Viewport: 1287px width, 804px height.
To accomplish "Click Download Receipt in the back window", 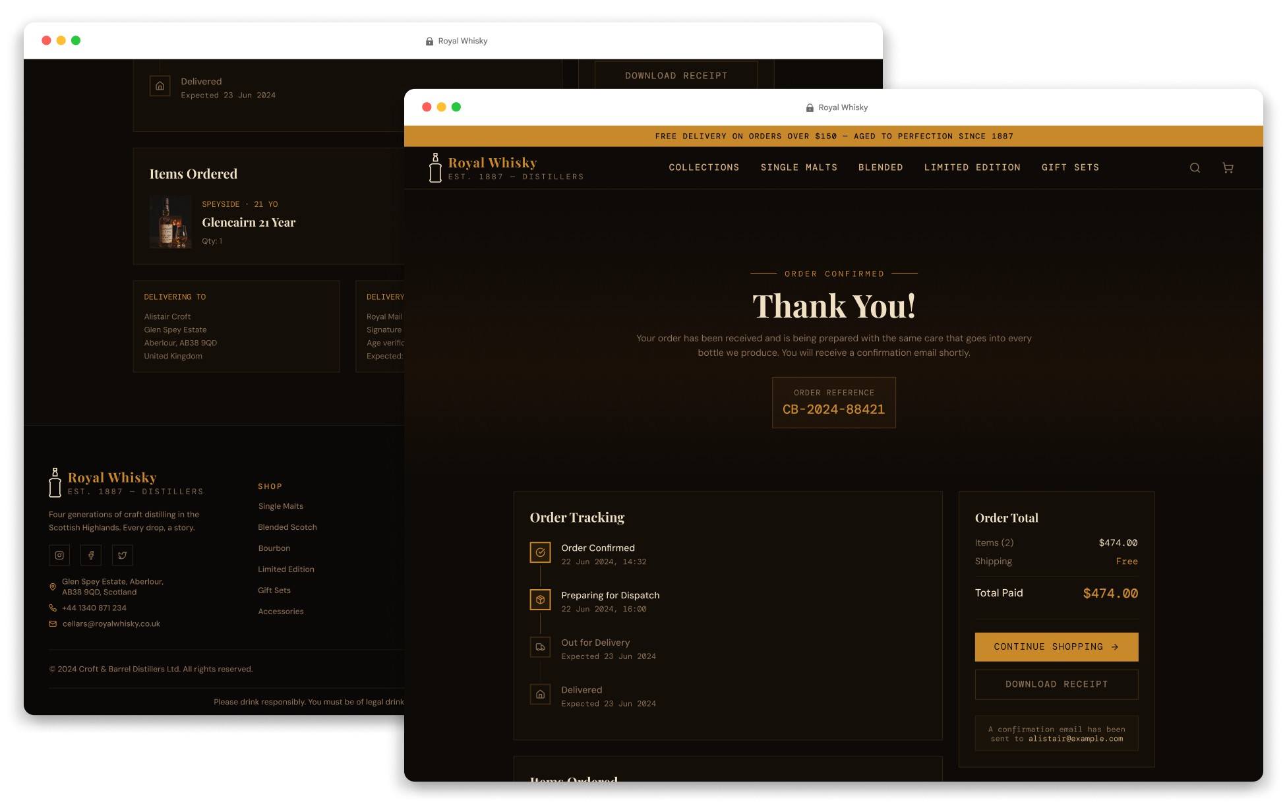I will [676, 76].
